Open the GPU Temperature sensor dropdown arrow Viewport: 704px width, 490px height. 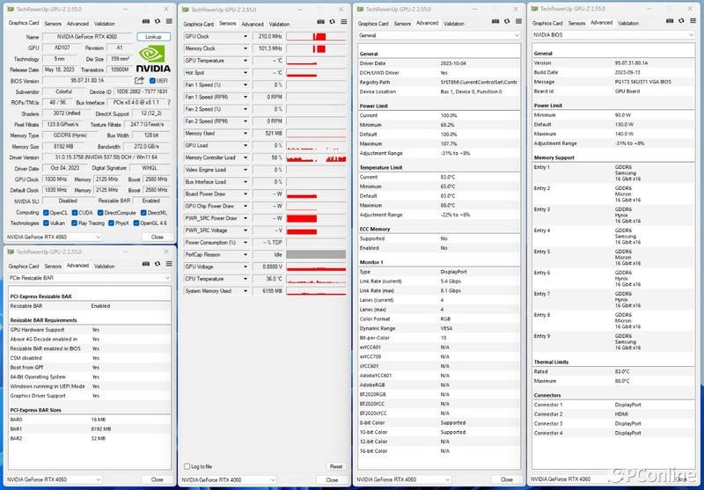pyautogui.click(x=246, y=61)
